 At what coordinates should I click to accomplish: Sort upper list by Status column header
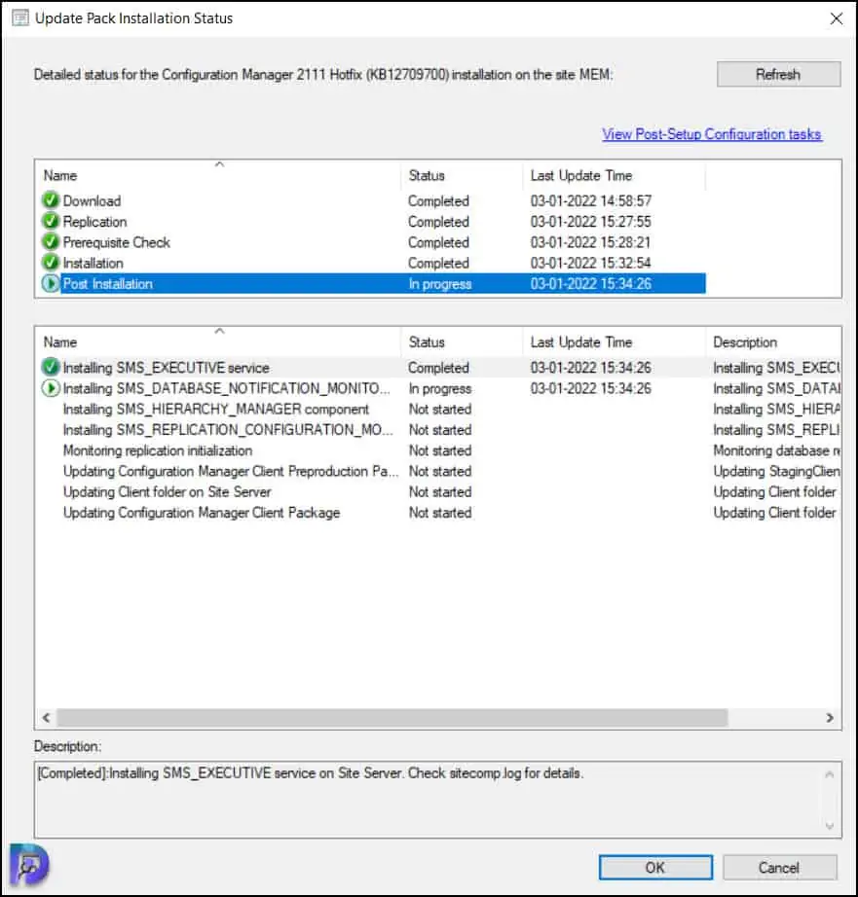[463, 175]
